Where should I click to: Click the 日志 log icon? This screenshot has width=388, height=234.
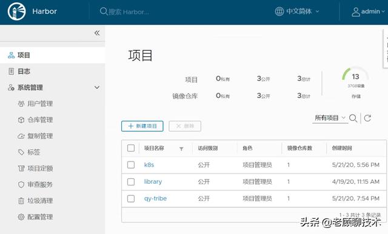point(11,71)
